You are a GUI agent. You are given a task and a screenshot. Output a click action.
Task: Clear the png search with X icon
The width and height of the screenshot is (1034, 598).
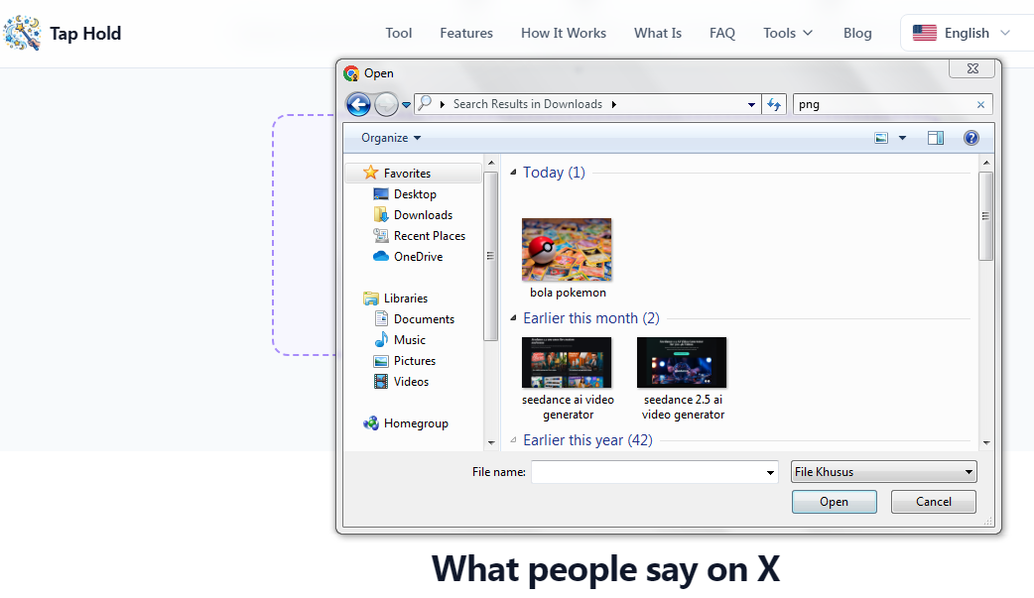[980, 105]
